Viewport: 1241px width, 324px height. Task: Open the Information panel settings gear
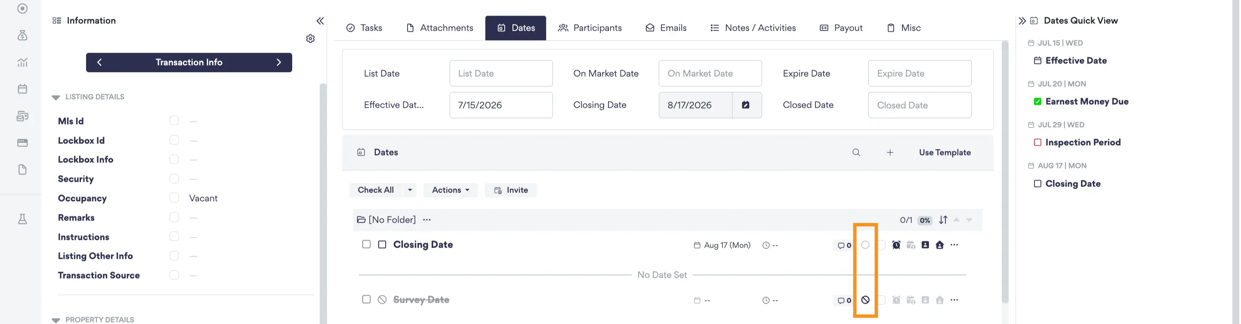click(x=310, y=39)
